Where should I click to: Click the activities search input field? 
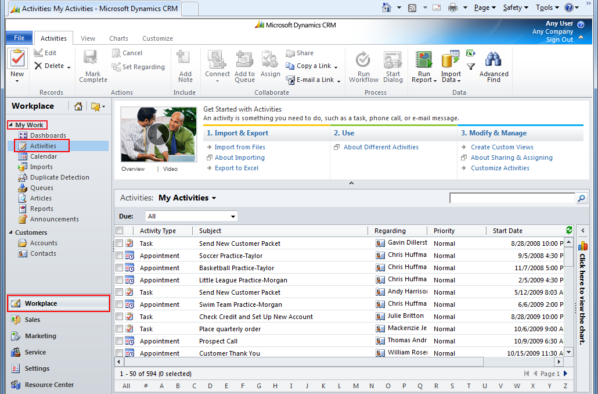pyautogui.click(x=512, y=198)
